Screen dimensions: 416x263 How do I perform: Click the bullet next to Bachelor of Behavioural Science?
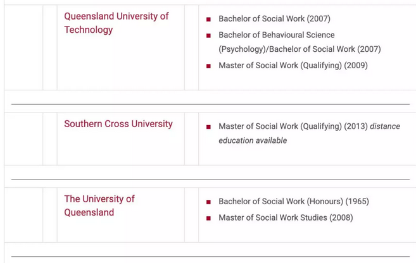pyautogui.click(x=208, y=35)
